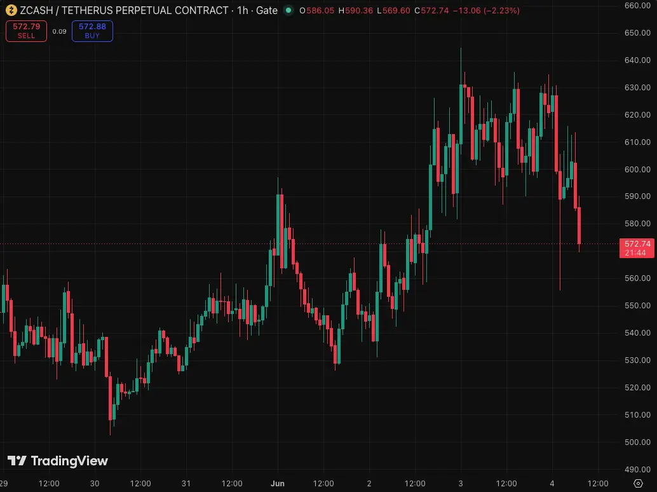The width and height of the screenshot is (657, 492).
Task: Click the green market status dot
Action: click(x=288, y=10)
